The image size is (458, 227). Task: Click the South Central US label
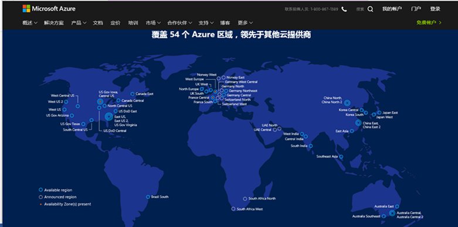[x=75, y=130]
